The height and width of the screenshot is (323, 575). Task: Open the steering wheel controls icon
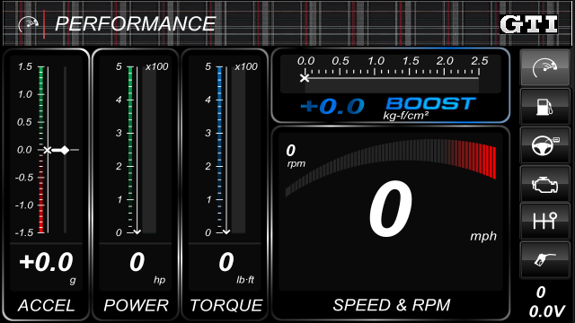(x=545, y=145)
